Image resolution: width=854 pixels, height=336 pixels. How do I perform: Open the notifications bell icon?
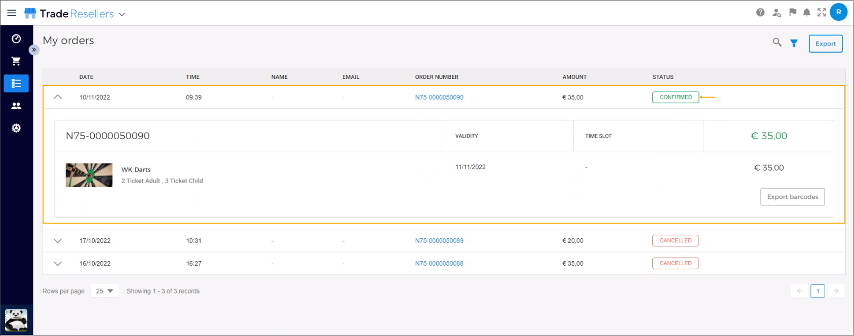(807, 13)
